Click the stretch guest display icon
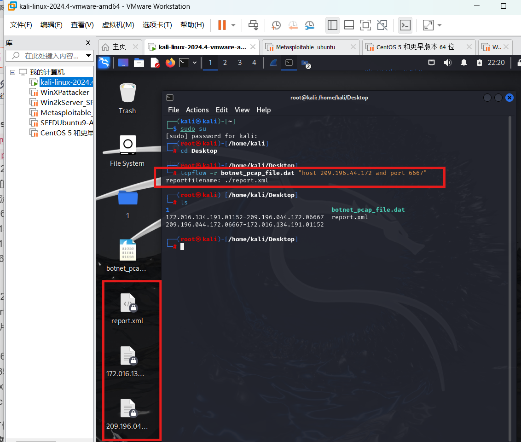Viewport: 521px width, 442px height. click(428, 25)
